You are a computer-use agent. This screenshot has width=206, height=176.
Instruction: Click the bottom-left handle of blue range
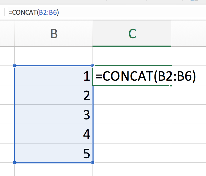14,163
